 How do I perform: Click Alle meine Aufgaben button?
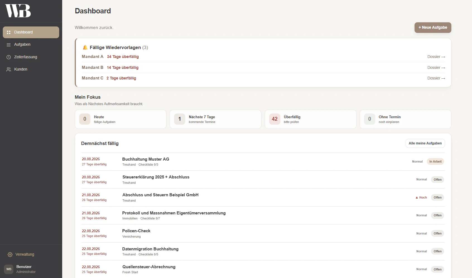click(425, 143)
